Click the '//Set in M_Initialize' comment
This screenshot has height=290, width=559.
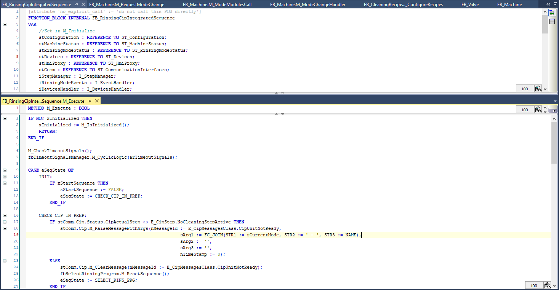click(x=67, y=31)
